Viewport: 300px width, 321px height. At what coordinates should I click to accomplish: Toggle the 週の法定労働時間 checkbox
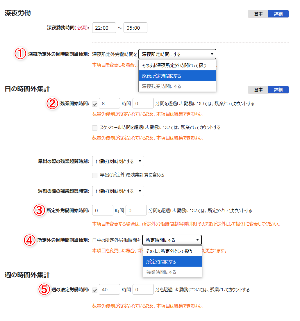coord(94,289)
